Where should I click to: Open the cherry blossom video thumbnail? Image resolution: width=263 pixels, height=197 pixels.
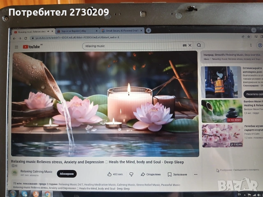click(222, 136)
